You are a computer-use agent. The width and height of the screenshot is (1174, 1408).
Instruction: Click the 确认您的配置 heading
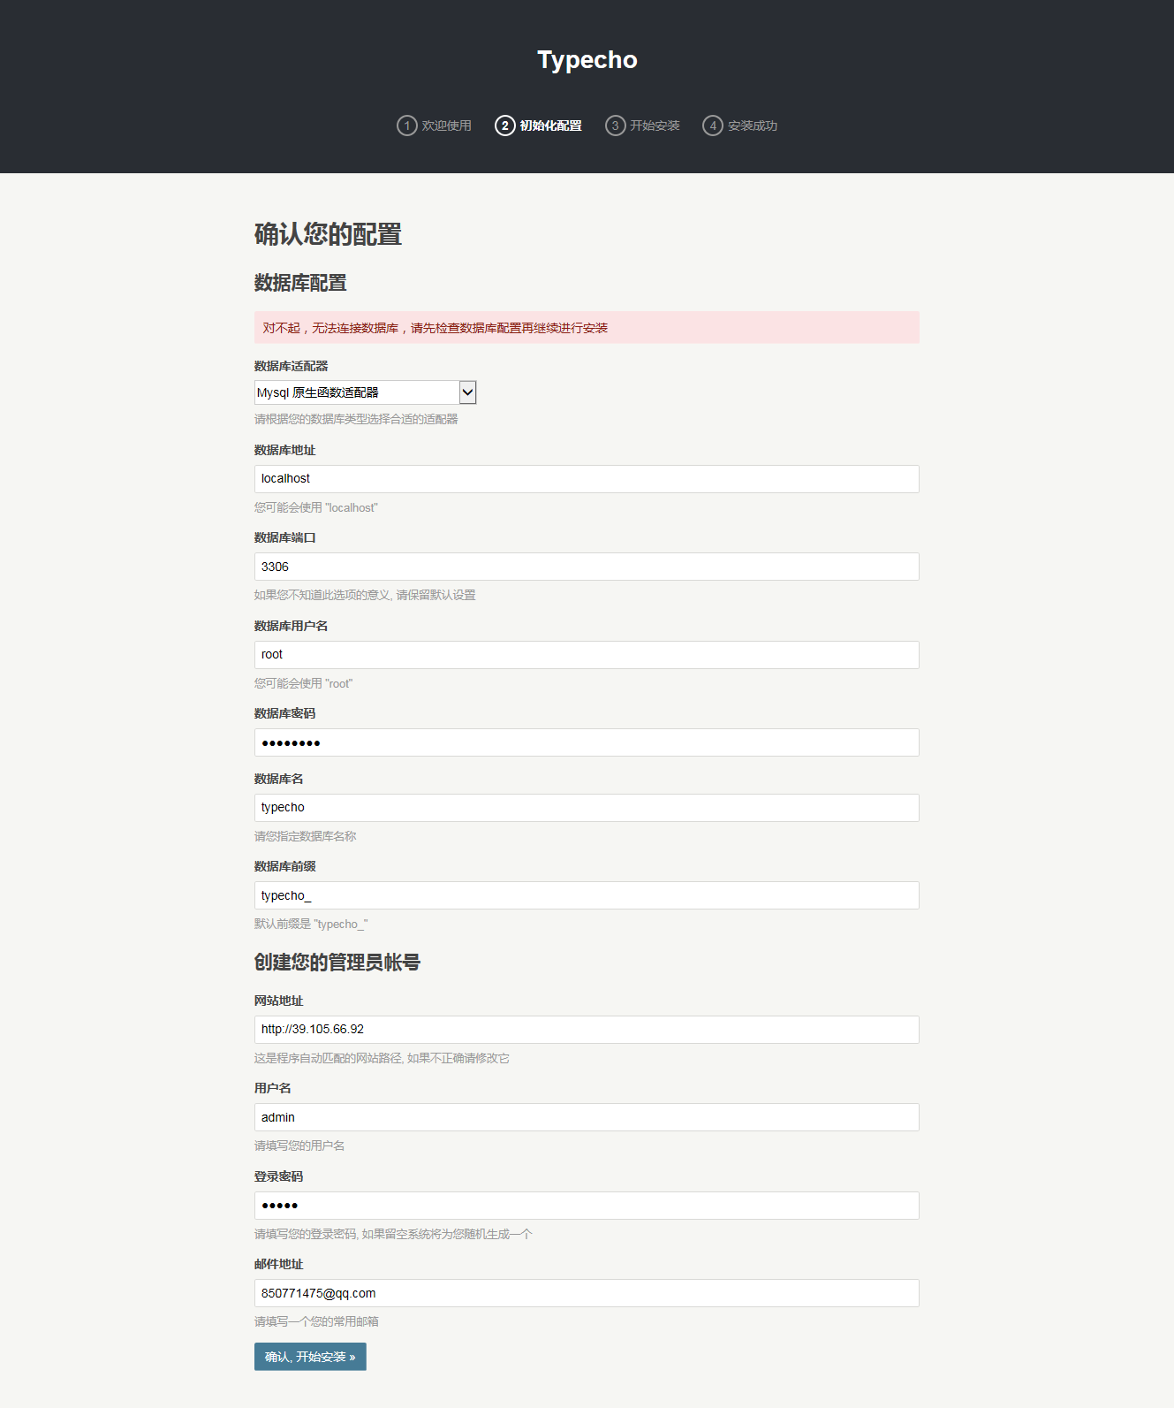[328, 234]
